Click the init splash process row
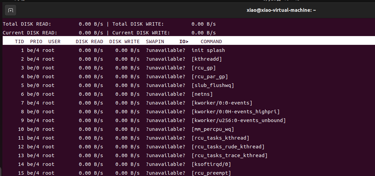 pos(189,50)
